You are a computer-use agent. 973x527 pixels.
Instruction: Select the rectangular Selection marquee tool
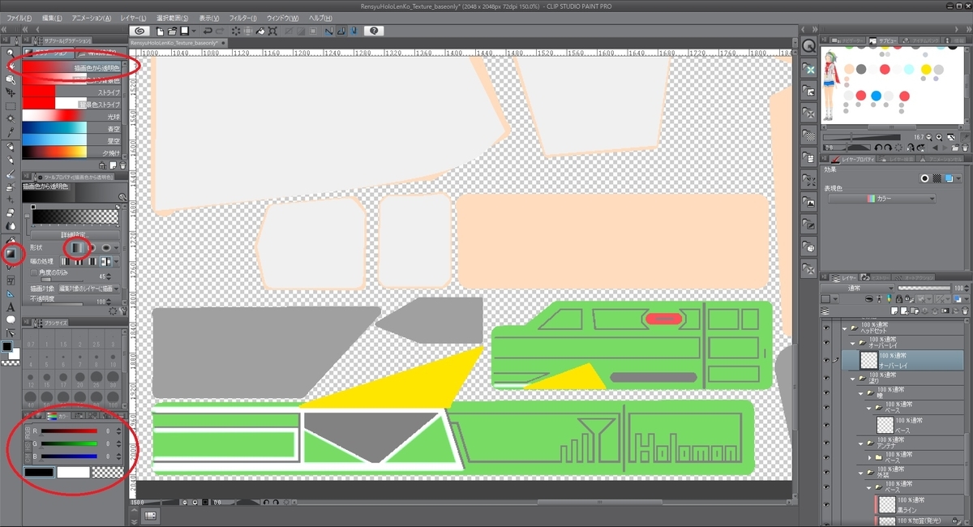pos(11,105)
